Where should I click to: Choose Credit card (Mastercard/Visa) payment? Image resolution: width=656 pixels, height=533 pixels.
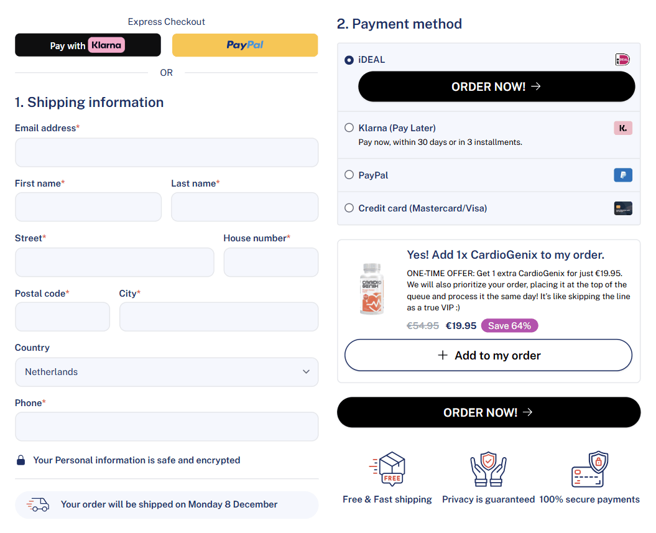click(349, 208)
